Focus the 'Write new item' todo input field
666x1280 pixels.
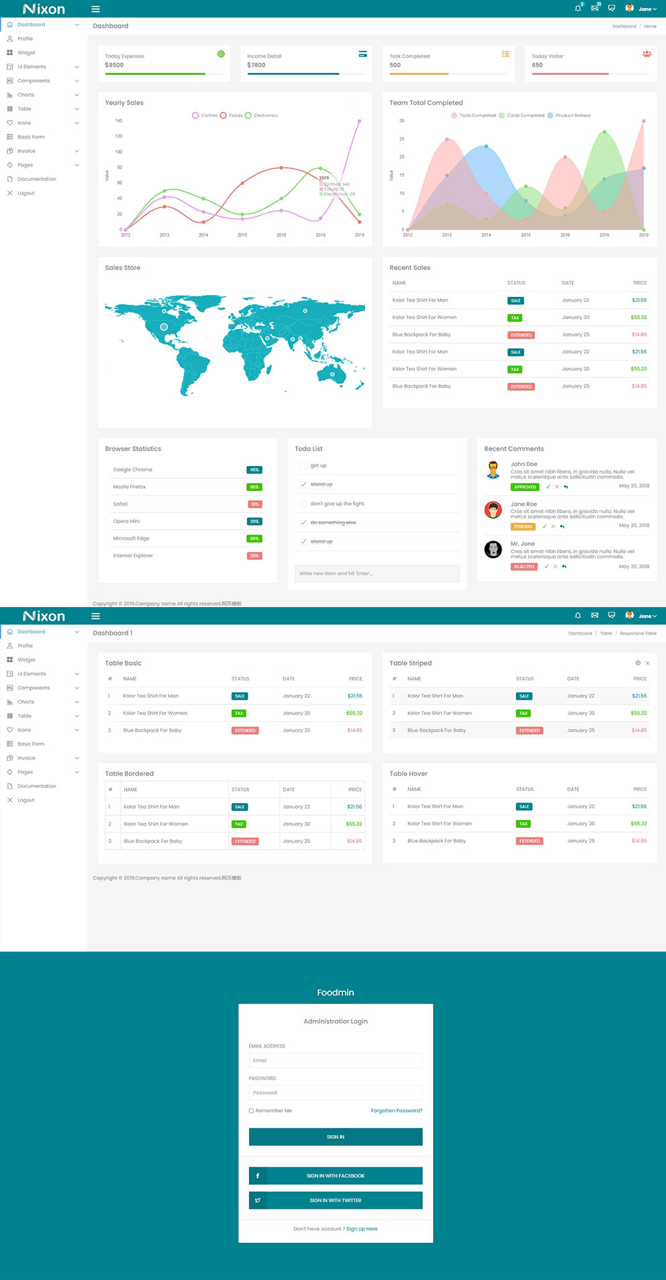point(377,574)
